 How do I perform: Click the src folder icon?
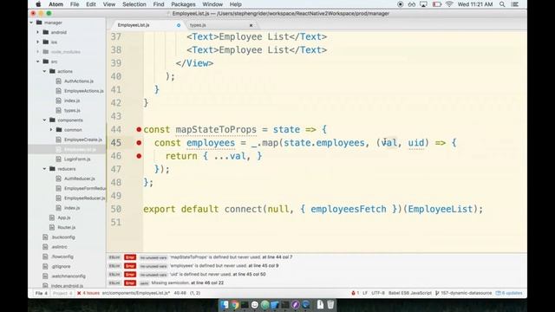[x=46, y=62]
